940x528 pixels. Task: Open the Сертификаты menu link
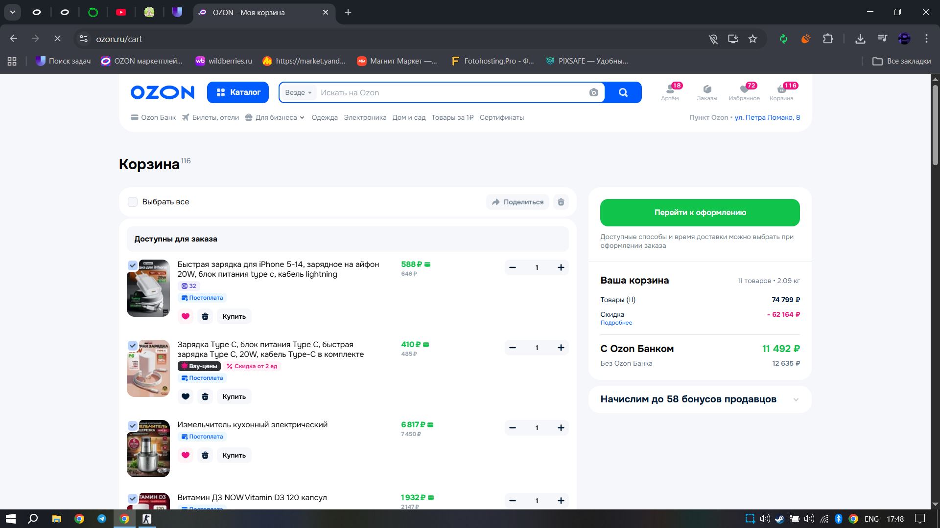tap(501, 117)
